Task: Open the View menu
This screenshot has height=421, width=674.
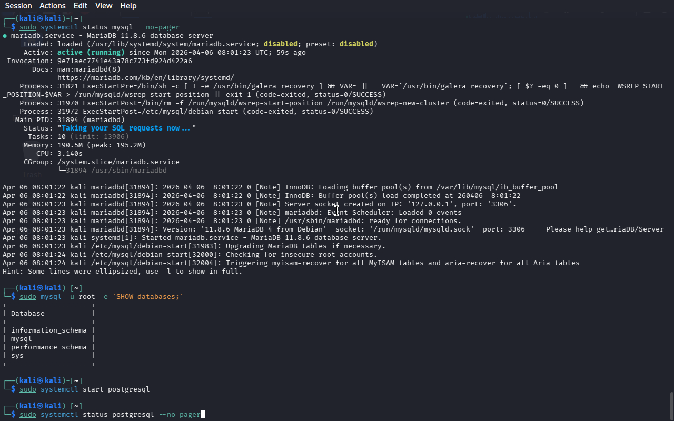Action: (x=104, y=6)
